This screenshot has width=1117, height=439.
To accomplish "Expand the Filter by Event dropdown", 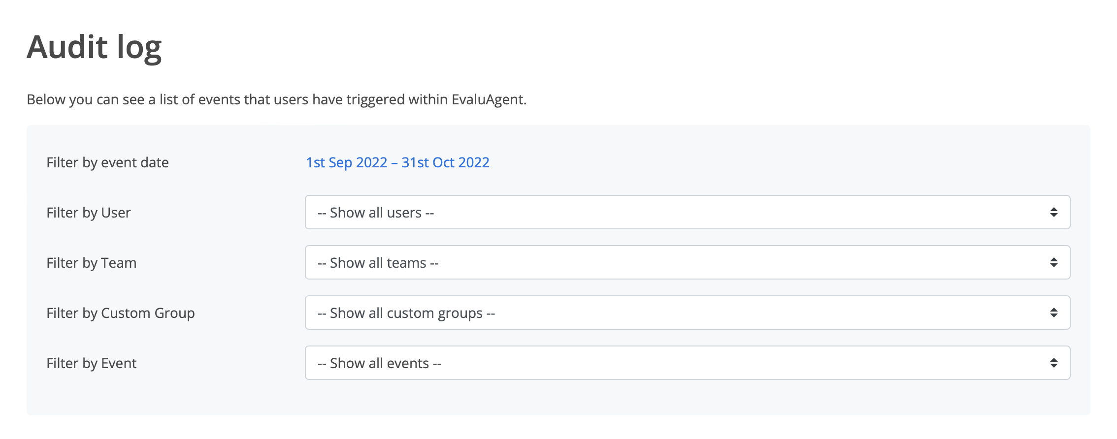I will click(x=687, y=363).
